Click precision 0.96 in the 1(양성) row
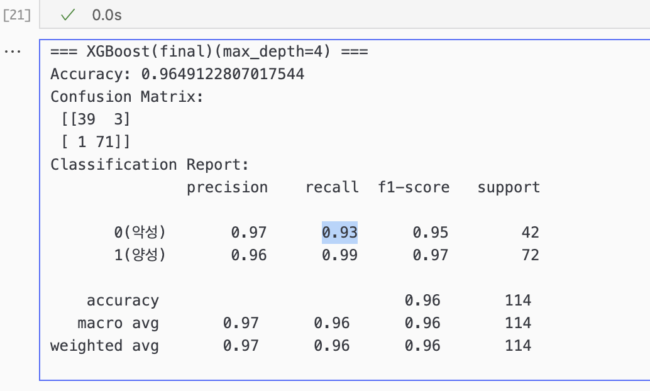Screen dimensions: 650x391 (x=249, y=255)
